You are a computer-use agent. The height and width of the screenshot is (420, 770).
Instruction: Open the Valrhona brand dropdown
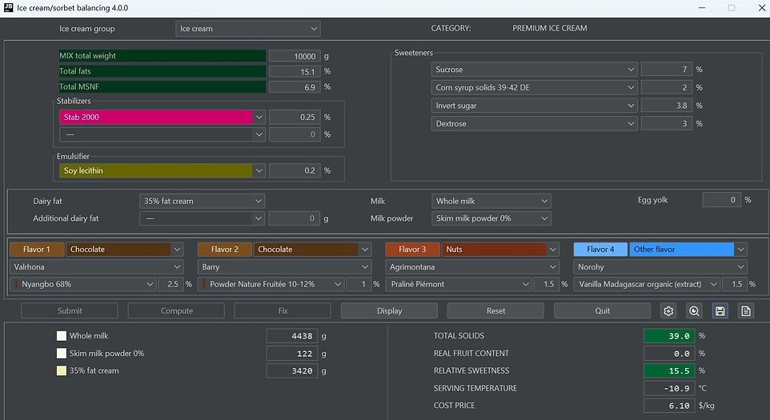[97, 267]
